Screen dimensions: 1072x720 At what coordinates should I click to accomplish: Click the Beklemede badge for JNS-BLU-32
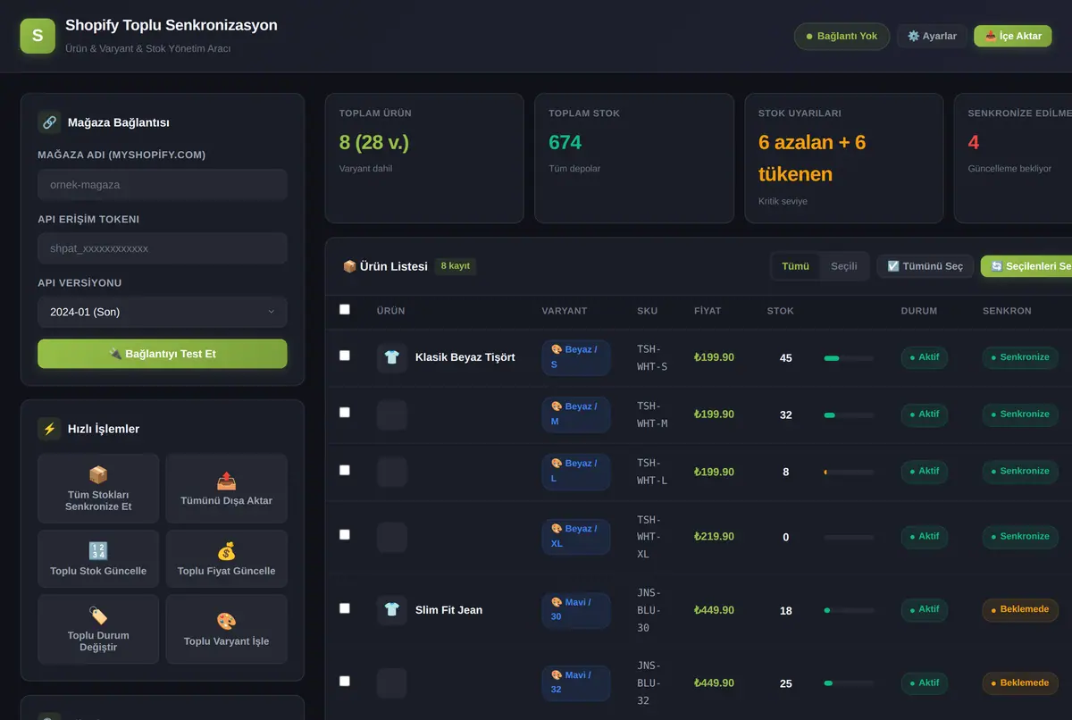pyautogui.click(x=1020, y=683)
